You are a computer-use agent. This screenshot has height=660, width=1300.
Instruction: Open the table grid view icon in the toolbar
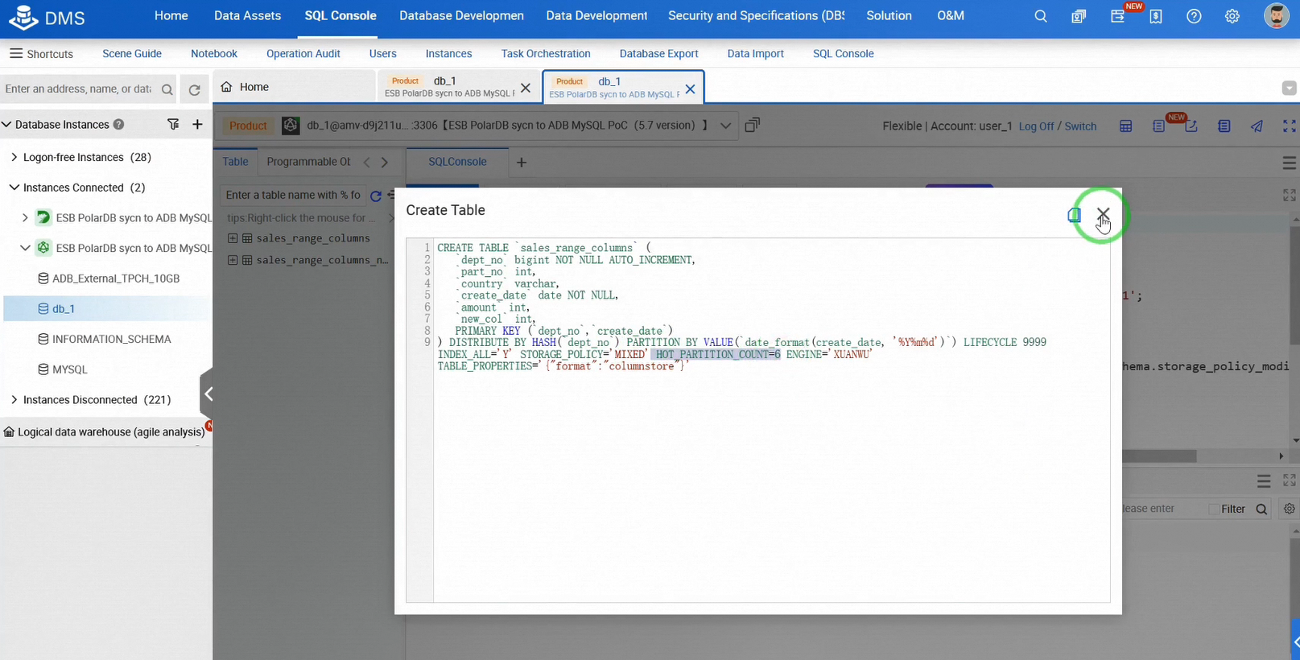pyautogui.click(x=1125, y=126)
